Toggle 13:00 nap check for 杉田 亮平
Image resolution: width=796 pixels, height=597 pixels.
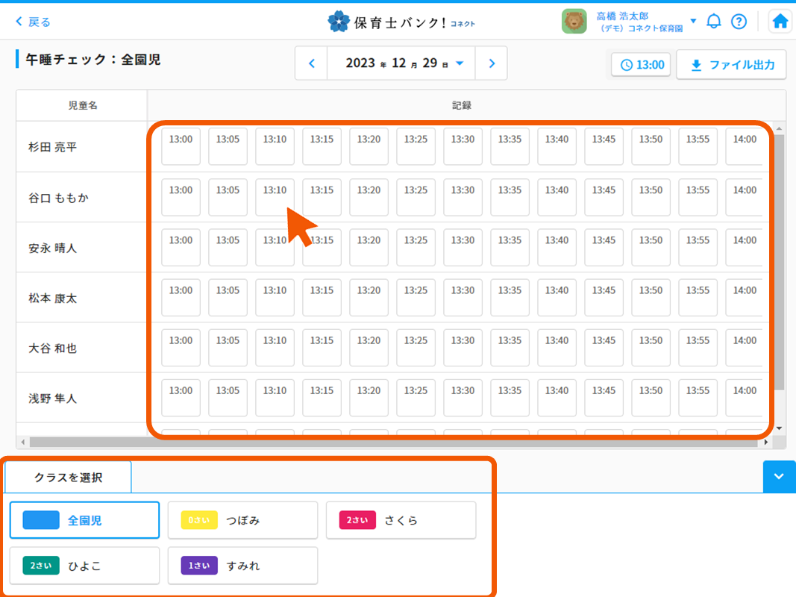tap(181, 146)
